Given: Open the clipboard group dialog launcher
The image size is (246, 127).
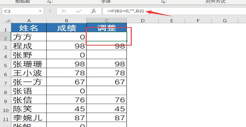Looking at the screenshot, I should [x=49, y=2].
